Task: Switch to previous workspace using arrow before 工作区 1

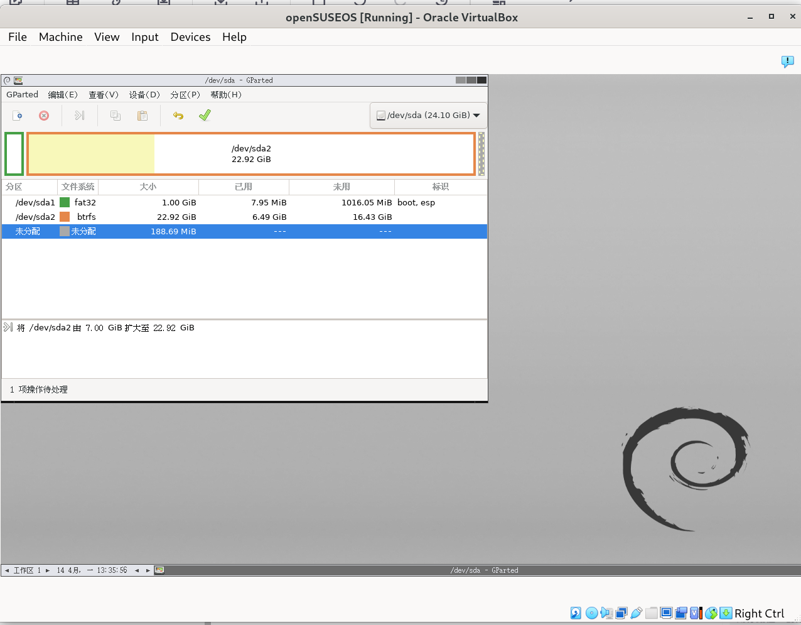Action: [7, 570]
